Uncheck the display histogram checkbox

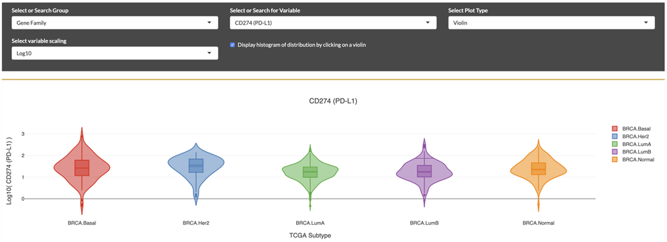point(232,45)
